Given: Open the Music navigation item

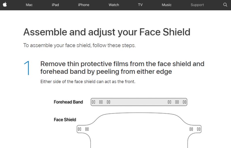Looking at the screenshot, I should pyautogui.click(x=167, y=5).
